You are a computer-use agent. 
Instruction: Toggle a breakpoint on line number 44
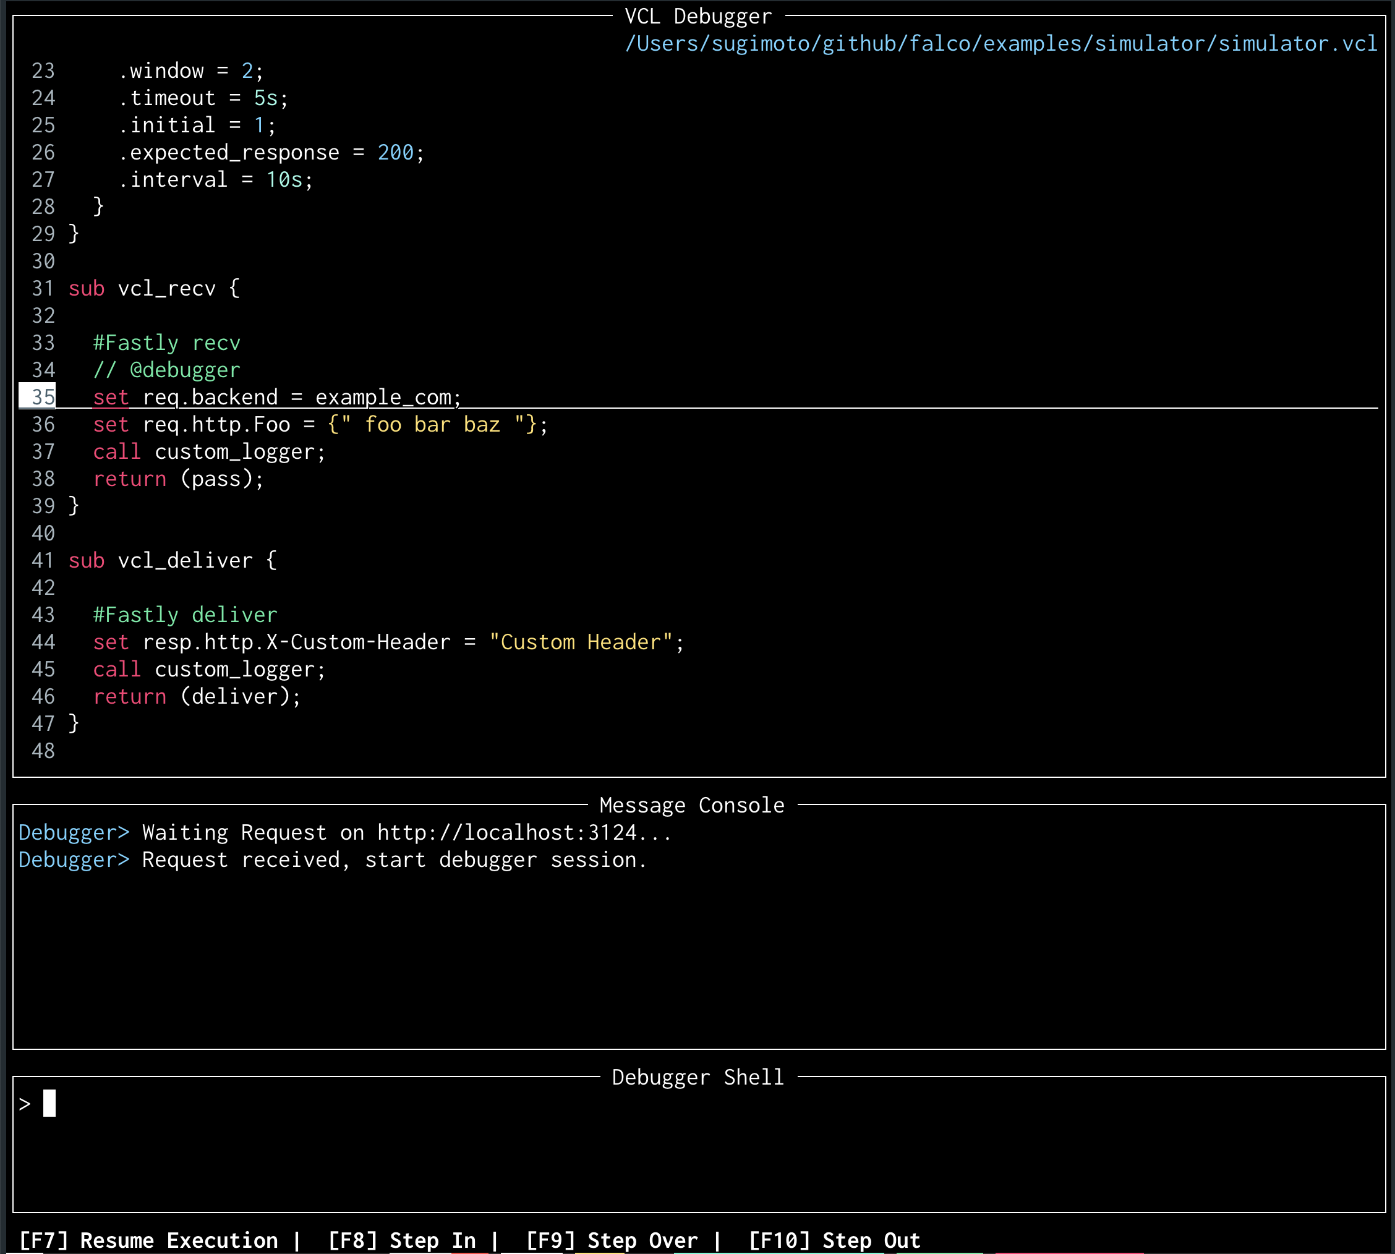coord(43,641)
